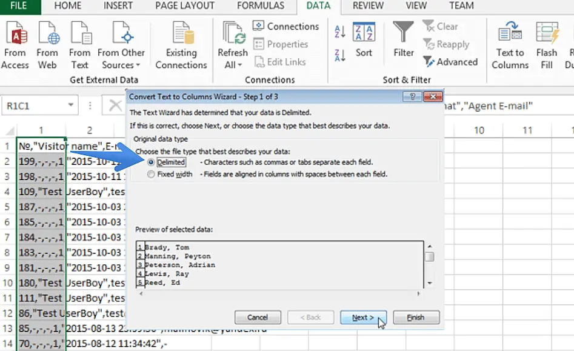Open workbook Connections
The width and height of the screenshot is (574, 351).
286,26
